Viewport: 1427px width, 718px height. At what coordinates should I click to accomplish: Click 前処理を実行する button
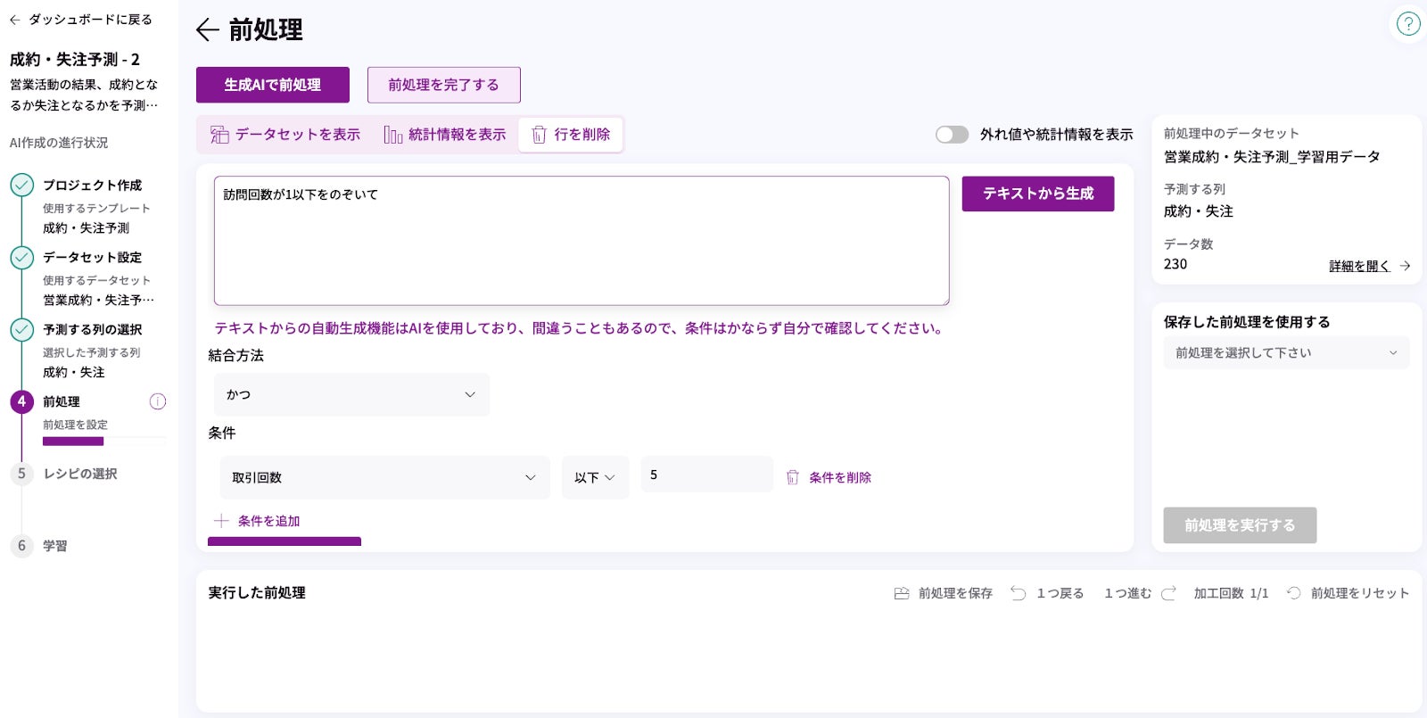[x=1240, y=525]
